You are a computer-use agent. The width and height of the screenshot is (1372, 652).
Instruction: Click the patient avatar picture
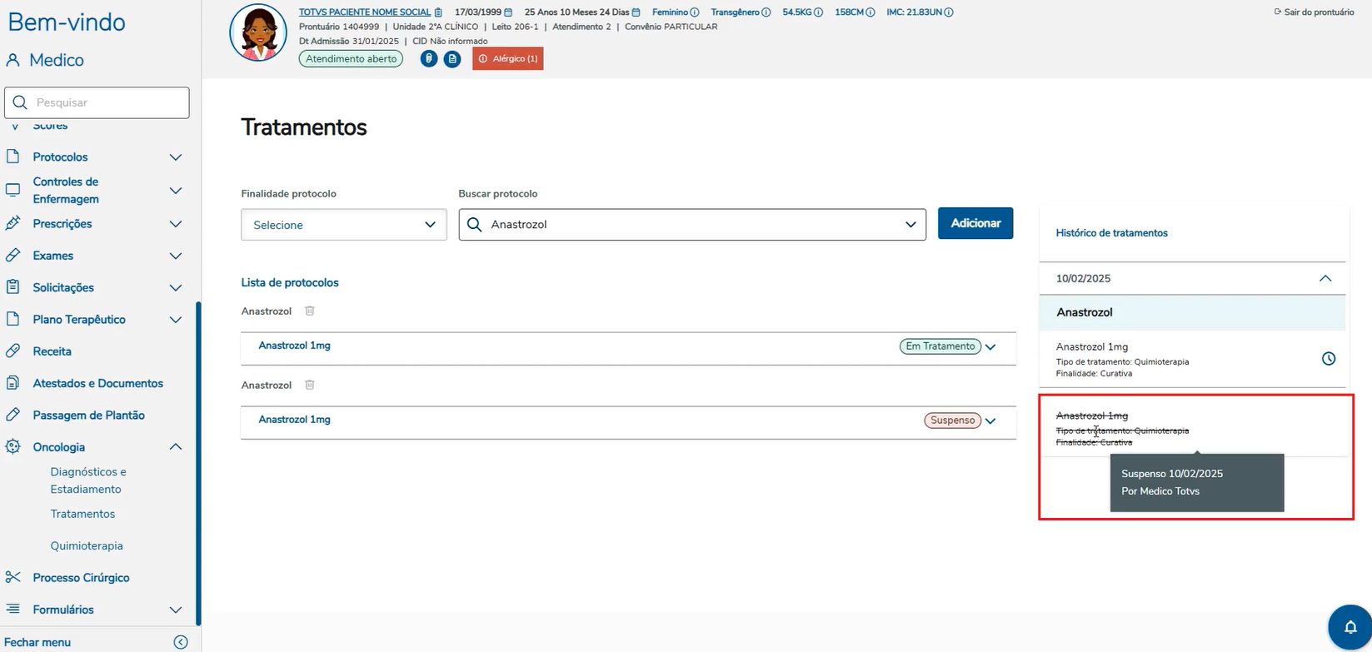(x=258, y=33)
